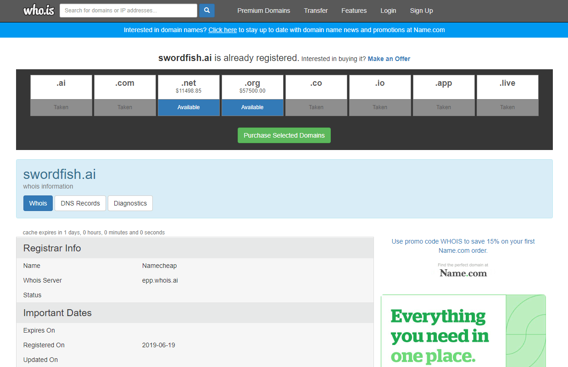The width and height of the screenshot is (568, 367).
Task: Open the 'Everything you need' advertisement
Action: 463,331
